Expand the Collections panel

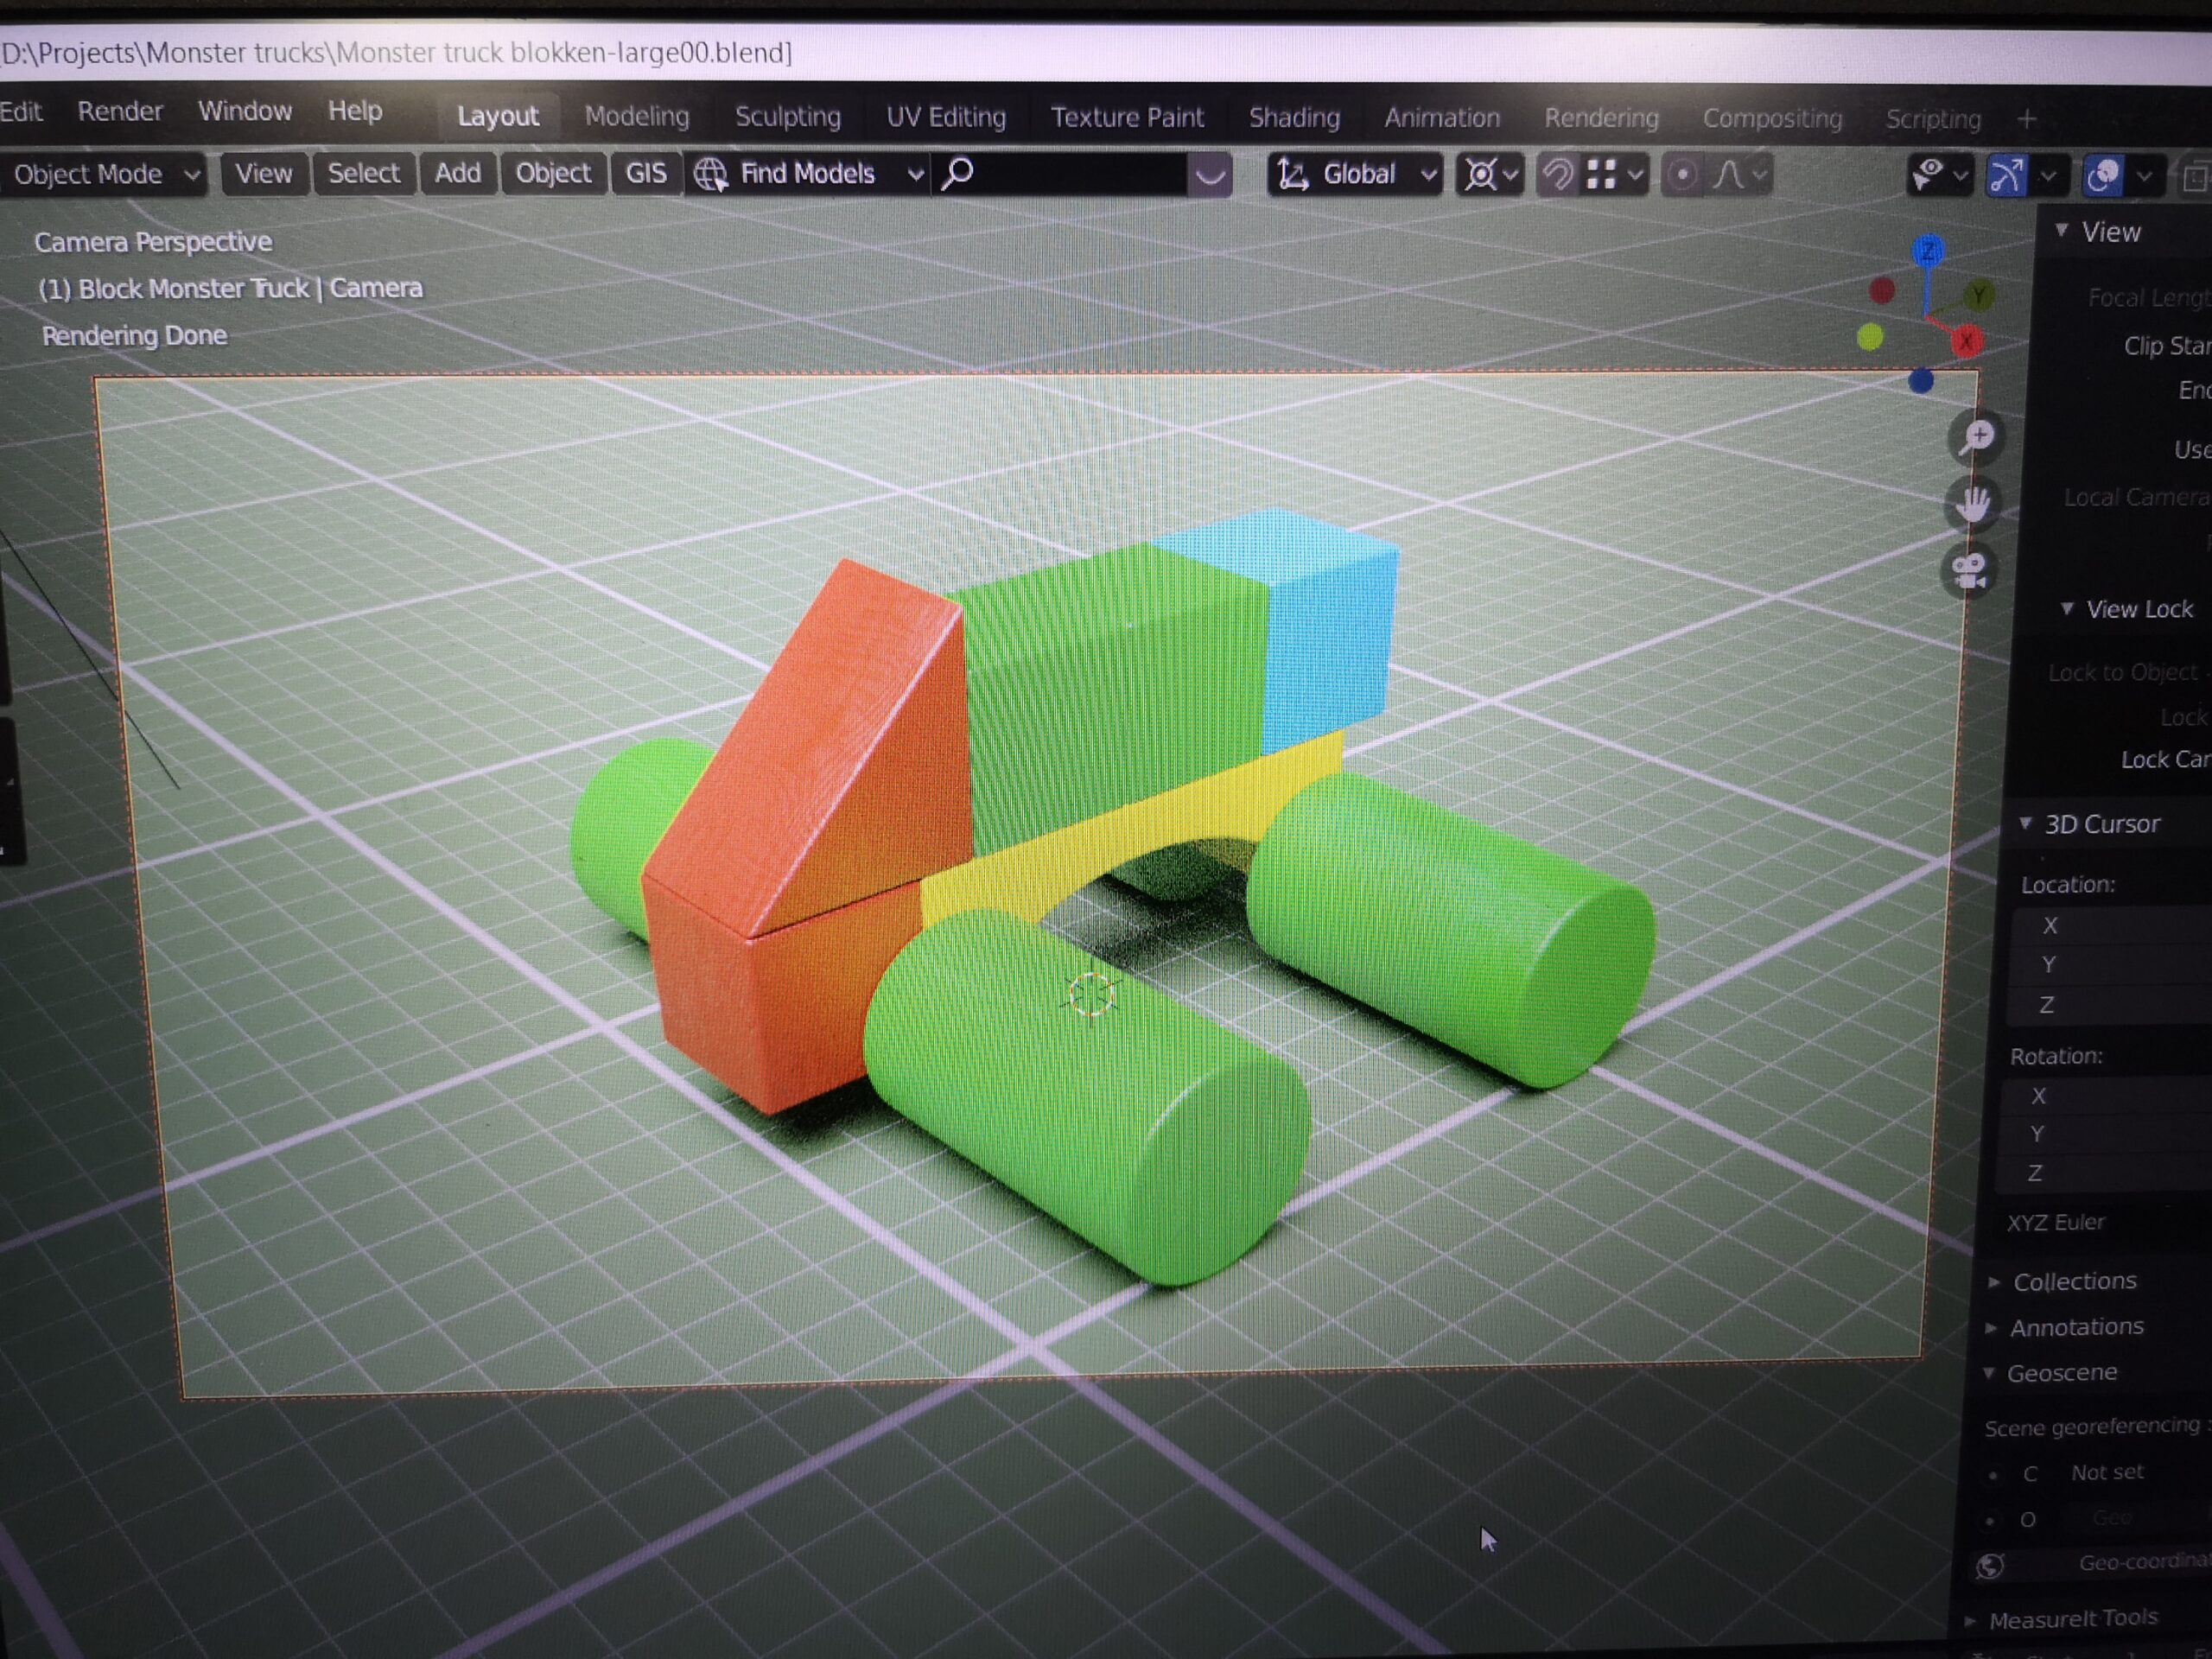tap(2073, 1281)
